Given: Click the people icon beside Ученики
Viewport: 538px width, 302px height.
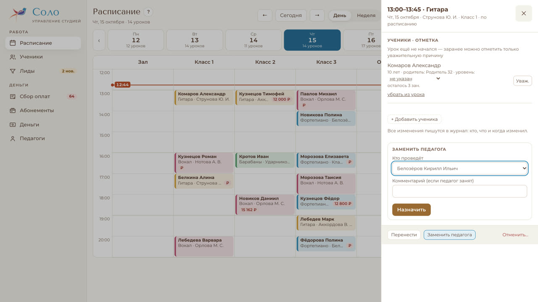Looking at the screenshot, I should tap(13, 57).
